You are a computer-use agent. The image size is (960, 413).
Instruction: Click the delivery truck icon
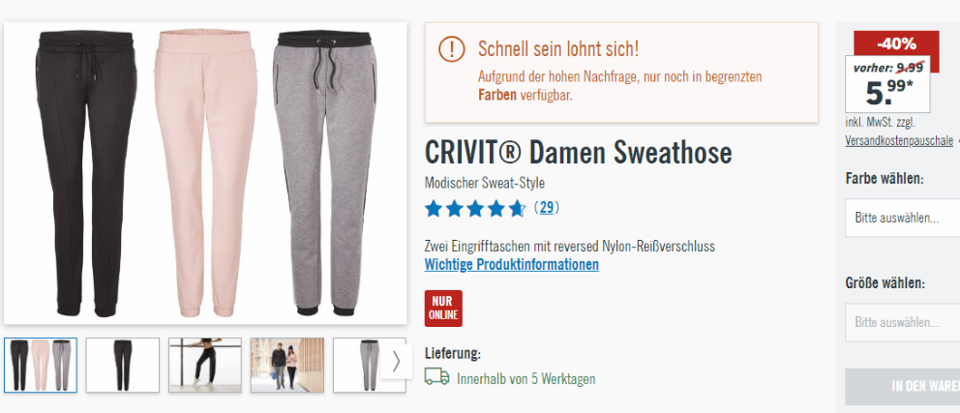(436, 377)
